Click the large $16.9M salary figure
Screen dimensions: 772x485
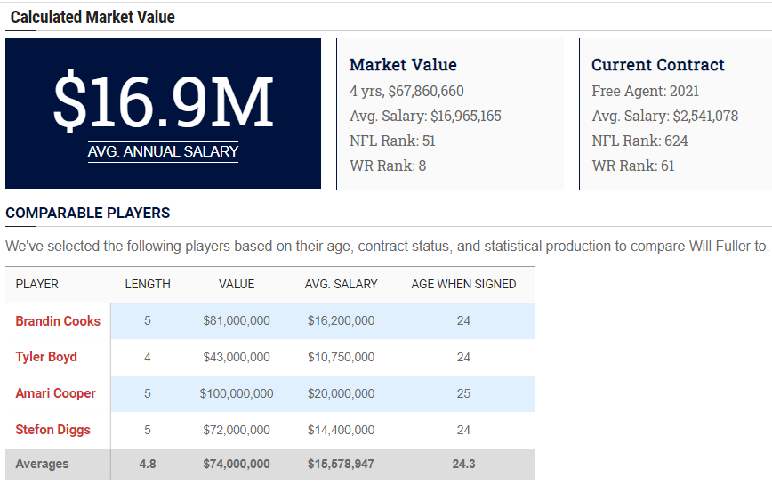[163, 103]
